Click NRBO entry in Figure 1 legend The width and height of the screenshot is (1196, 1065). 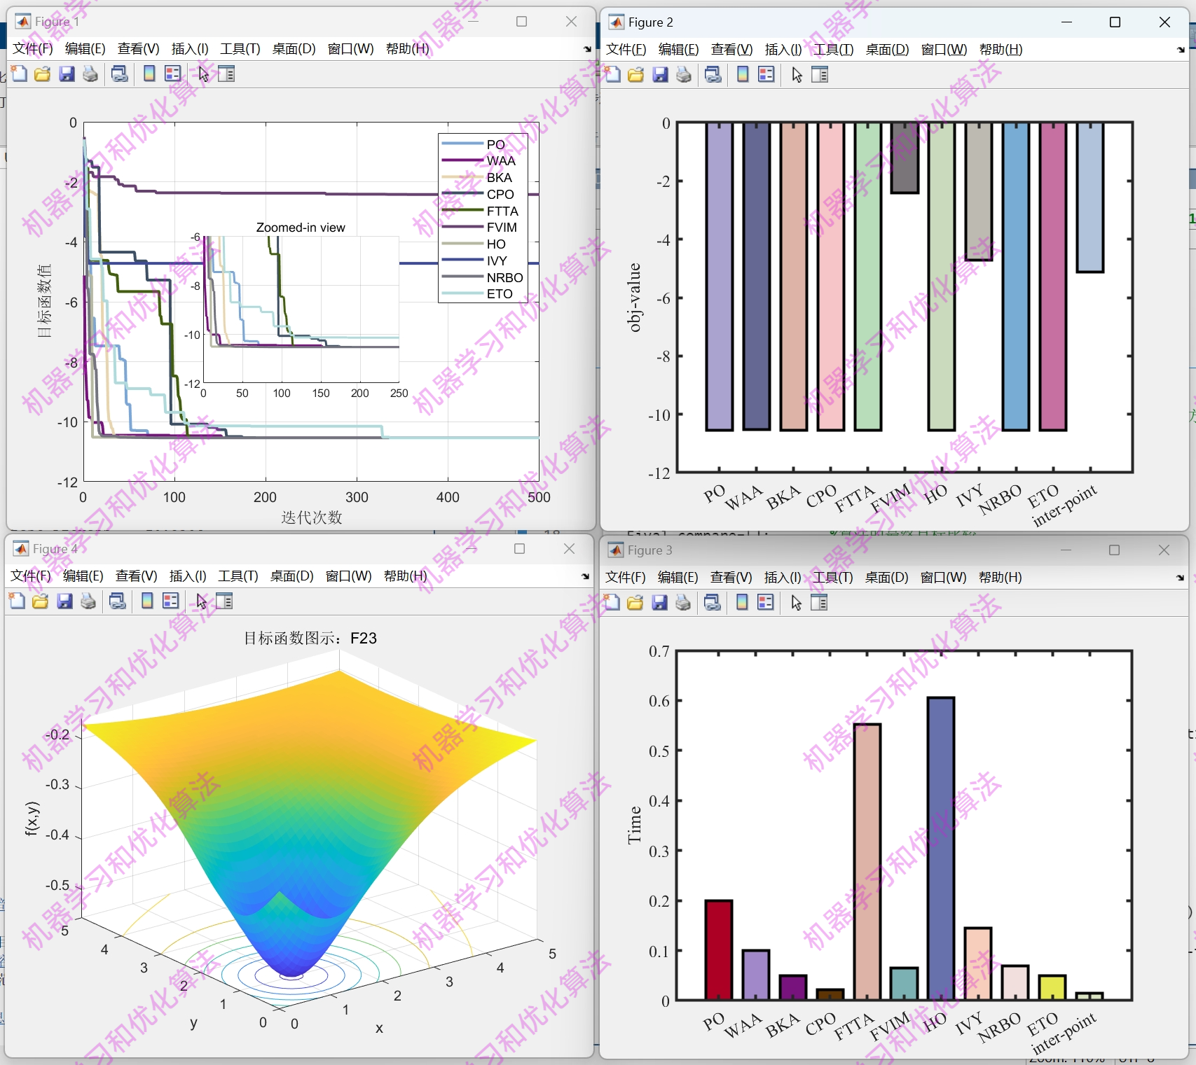coord(483,277)
